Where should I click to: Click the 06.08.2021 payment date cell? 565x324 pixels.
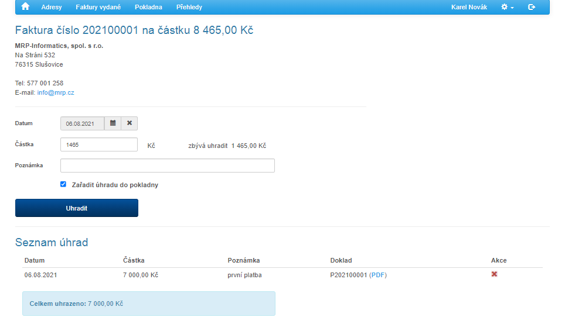40,275
